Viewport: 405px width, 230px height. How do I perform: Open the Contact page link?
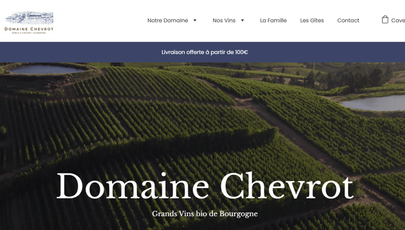[x=348, y=21]
